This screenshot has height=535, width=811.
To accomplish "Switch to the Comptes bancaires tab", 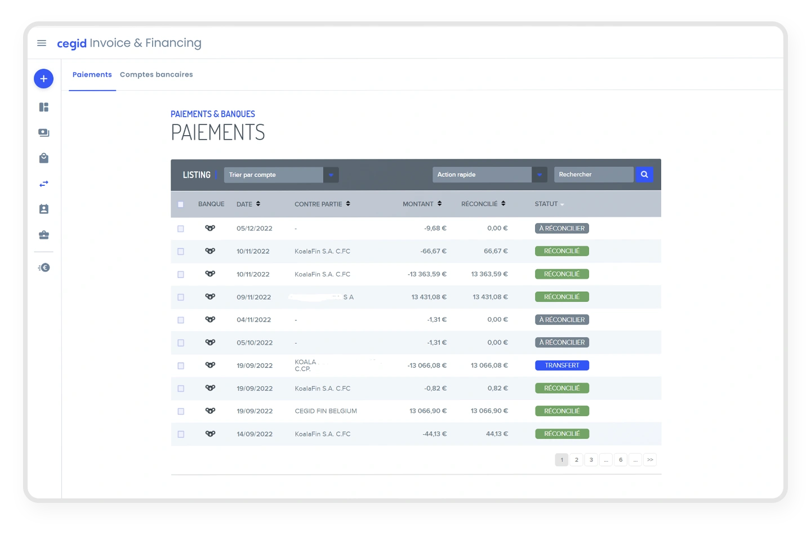I will click(156, 75).
